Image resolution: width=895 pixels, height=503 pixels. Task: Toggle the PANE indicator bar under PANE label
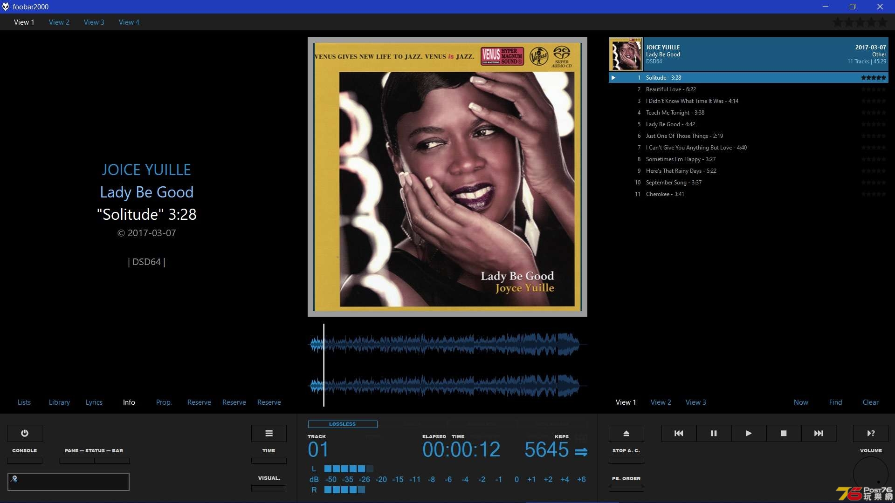coord(77,461)
